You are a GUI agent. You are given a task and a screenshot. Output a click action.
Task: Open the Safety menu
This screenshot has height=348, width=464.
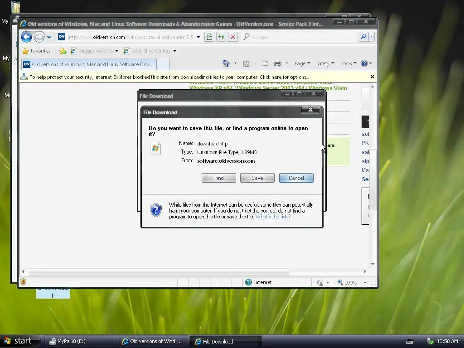click(x=325, y=63)
